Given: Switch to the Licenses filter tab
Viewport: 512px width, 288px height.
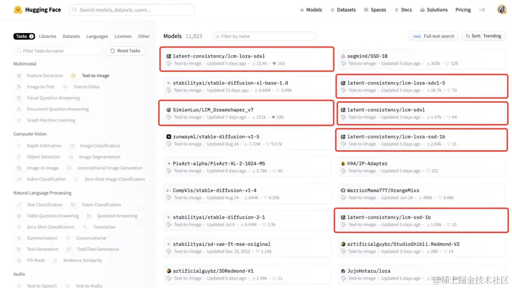Looking at the screenshot, I should tap(123, 36).
